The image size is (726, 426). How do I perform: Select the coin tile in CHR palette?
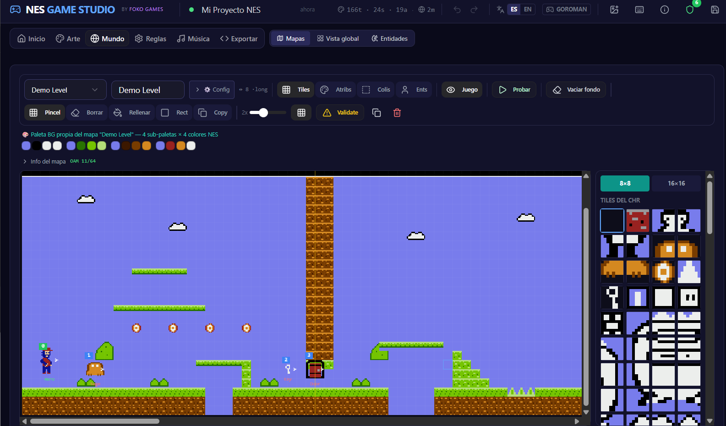(663, 272)
